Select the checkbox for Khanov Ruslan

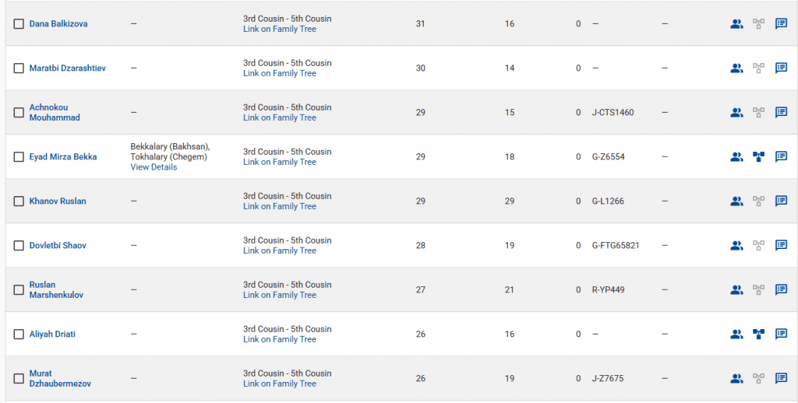(x=19, y=201)
